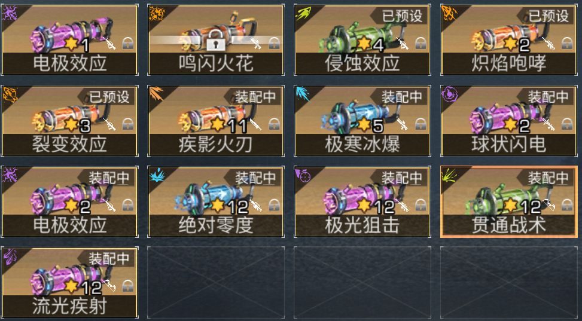Click the skill icon on 极寒冰爆 card
Viewport: 582px width, 321px height.
pos(303,94)
